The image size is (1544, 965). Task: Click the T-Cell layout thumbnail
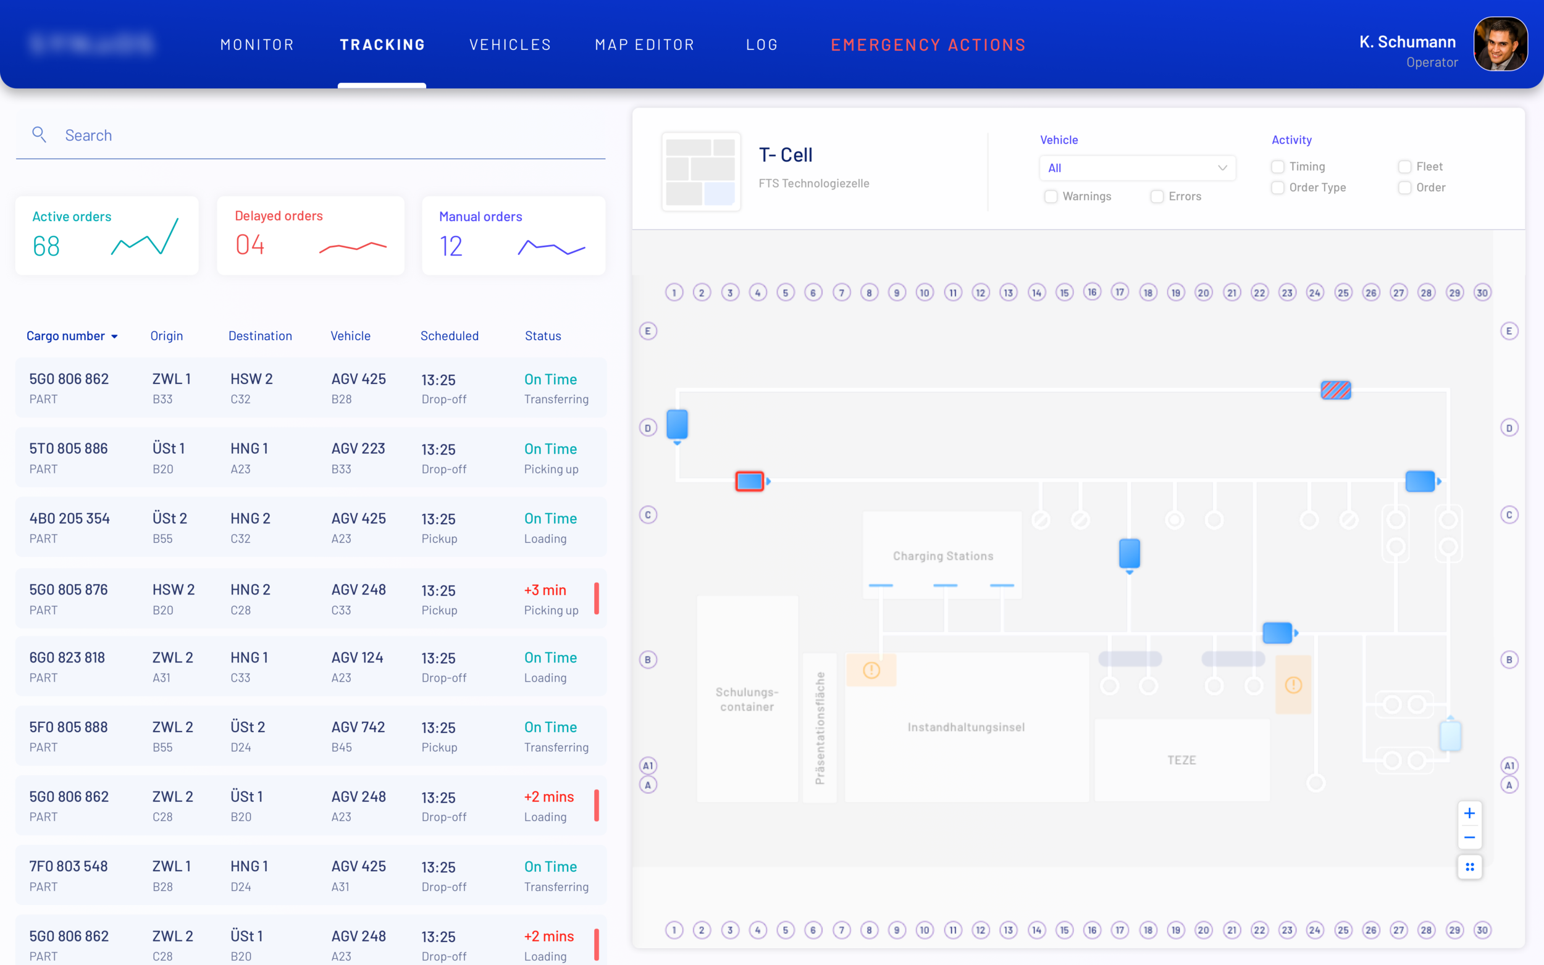click(x=701, y=172)
